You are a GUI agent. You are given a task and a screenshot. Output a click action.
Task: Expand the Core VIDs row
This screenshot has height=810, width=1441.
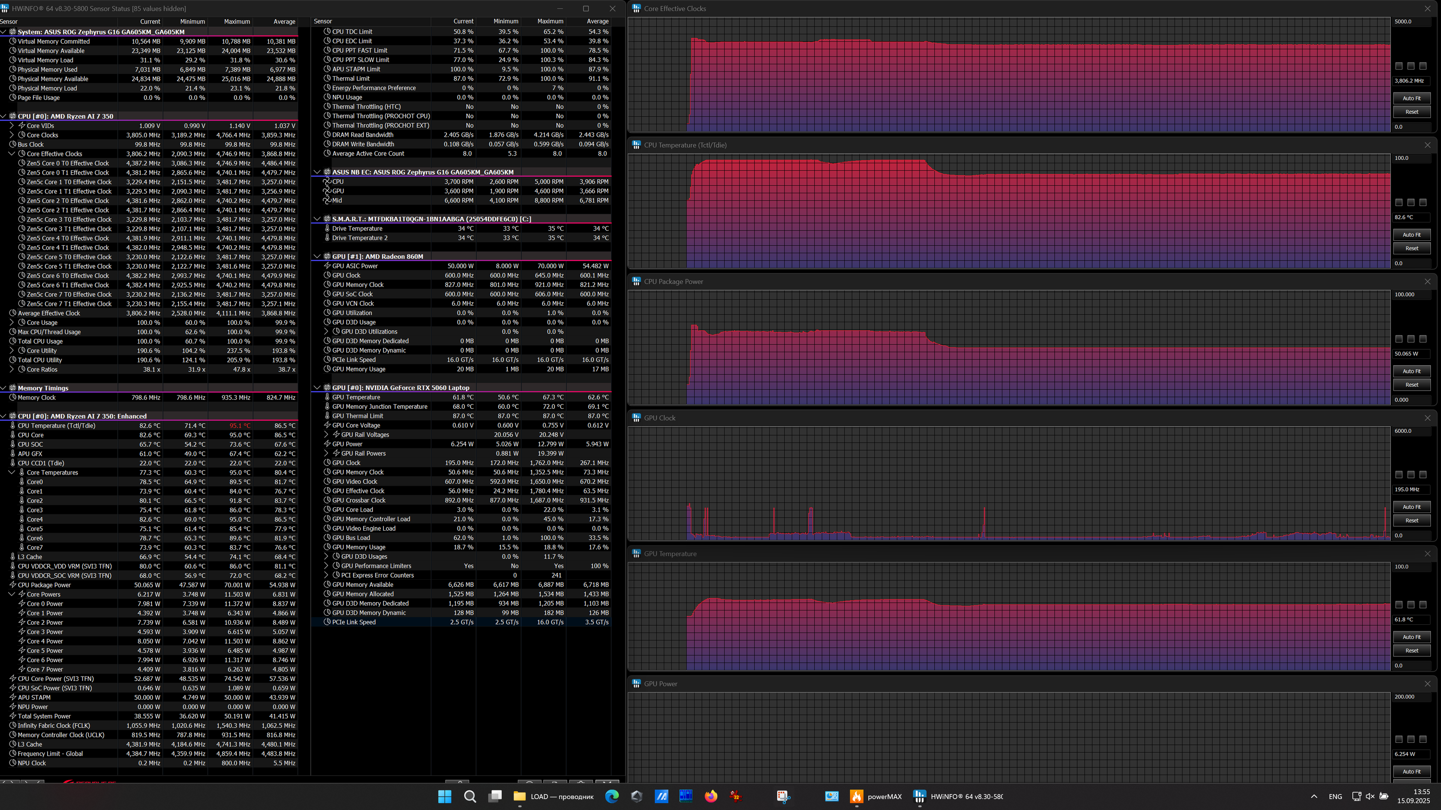click(x=12, y=126)
